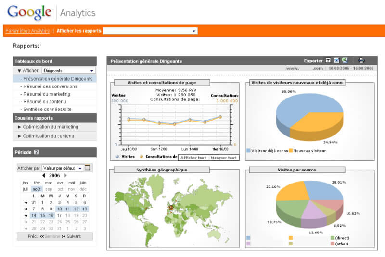
Task: Jump forward with the Suivant double arrows
Action: coord(64,236)
